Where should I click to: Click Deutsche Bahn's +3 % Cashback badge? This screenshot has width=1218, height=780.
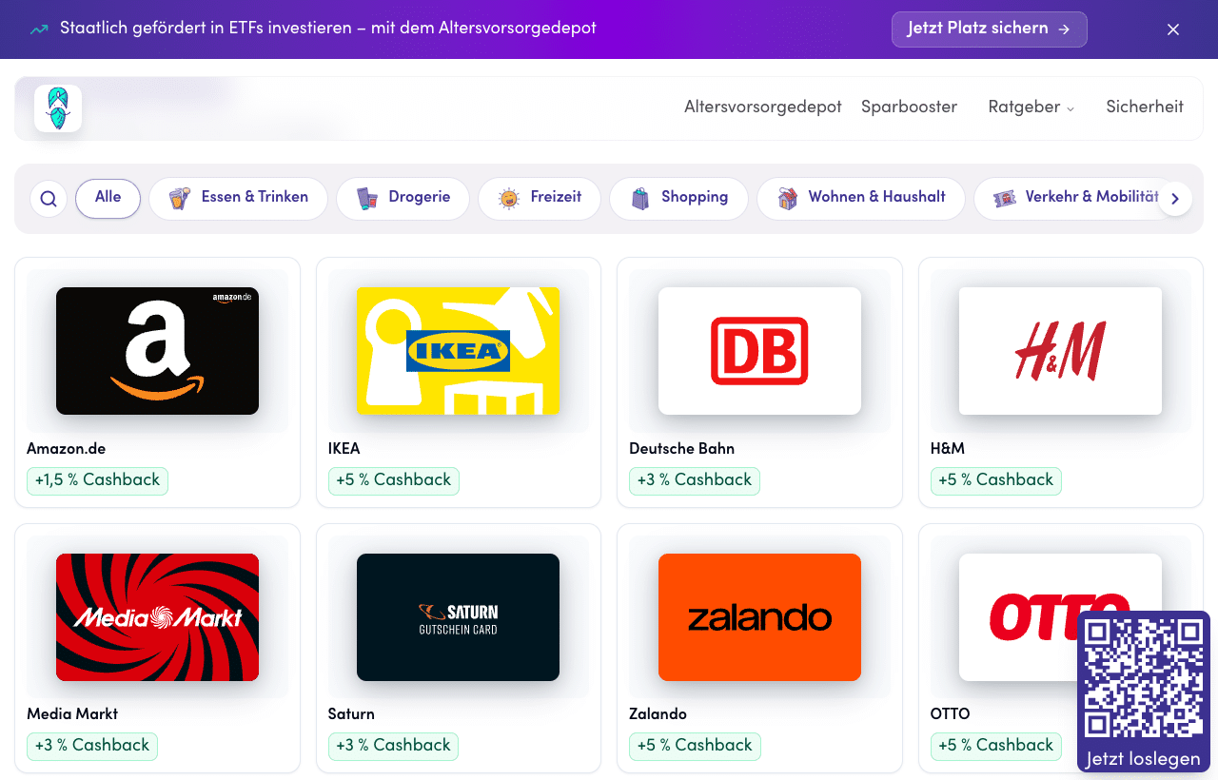click(x=694, y=480)
